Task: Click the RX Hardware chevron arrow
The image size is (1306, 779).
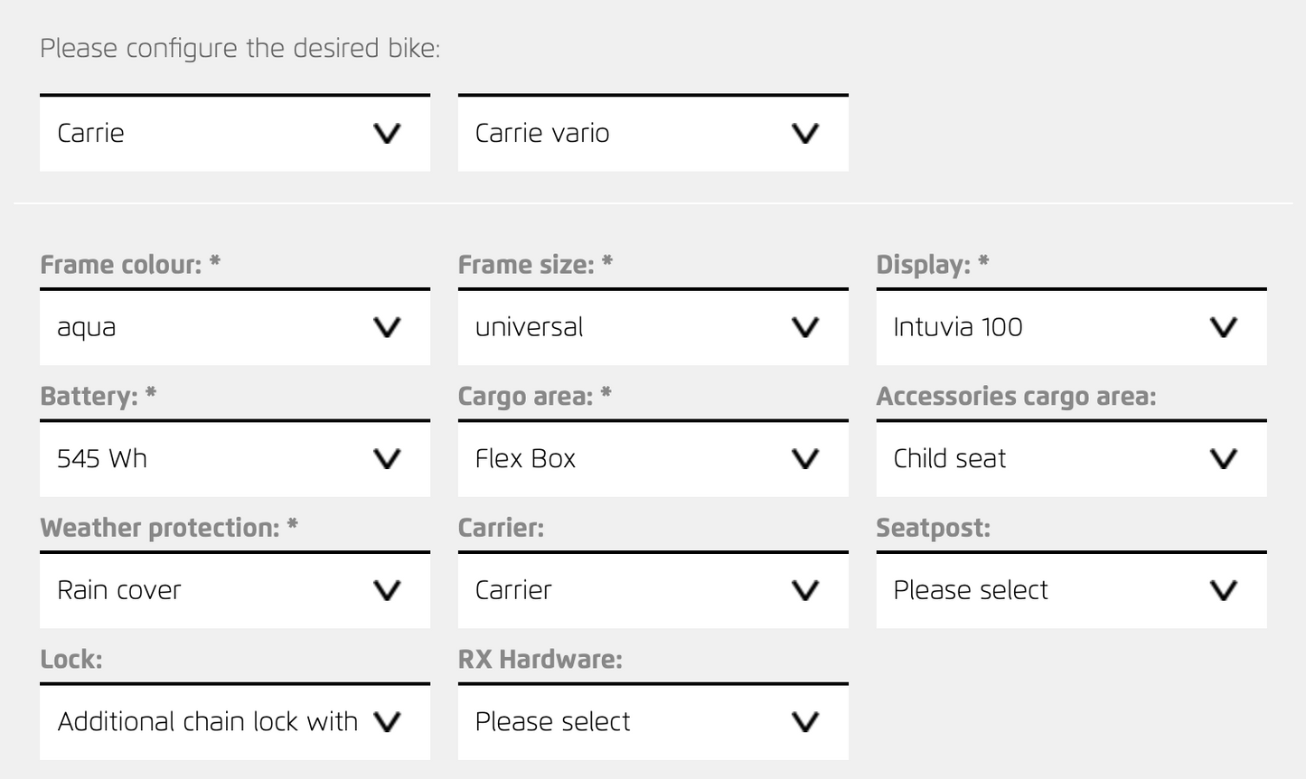Action: point(804,722)
